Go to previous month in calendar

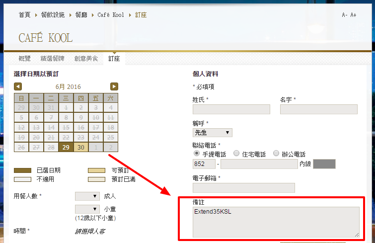click(x=18, y=86)
